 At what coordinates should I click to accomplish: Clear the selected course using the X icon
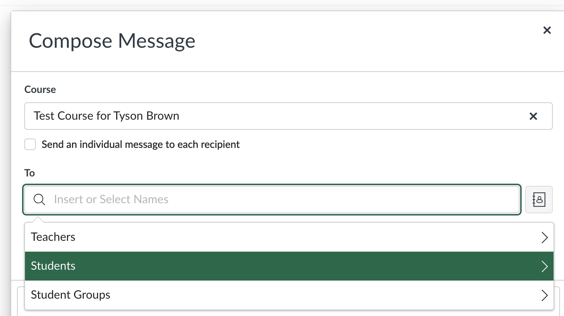(533, 116)
